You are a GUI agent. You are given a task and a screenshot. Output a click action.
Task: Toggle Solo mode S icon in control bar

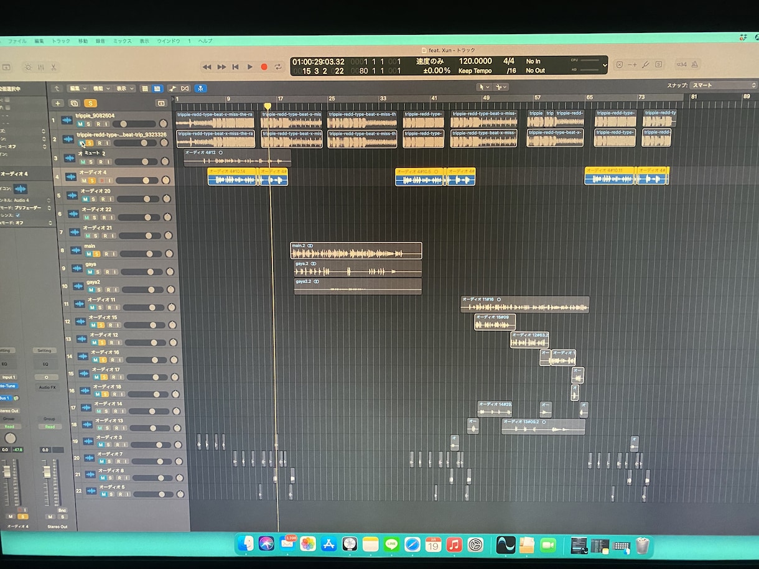pyautogui.click(x=658, y=64)
